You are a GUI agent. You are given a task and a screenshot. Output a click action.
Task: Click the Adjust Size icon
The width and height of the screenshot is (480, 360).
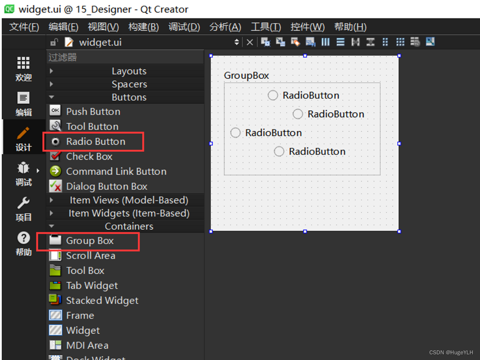coord(430,42)
